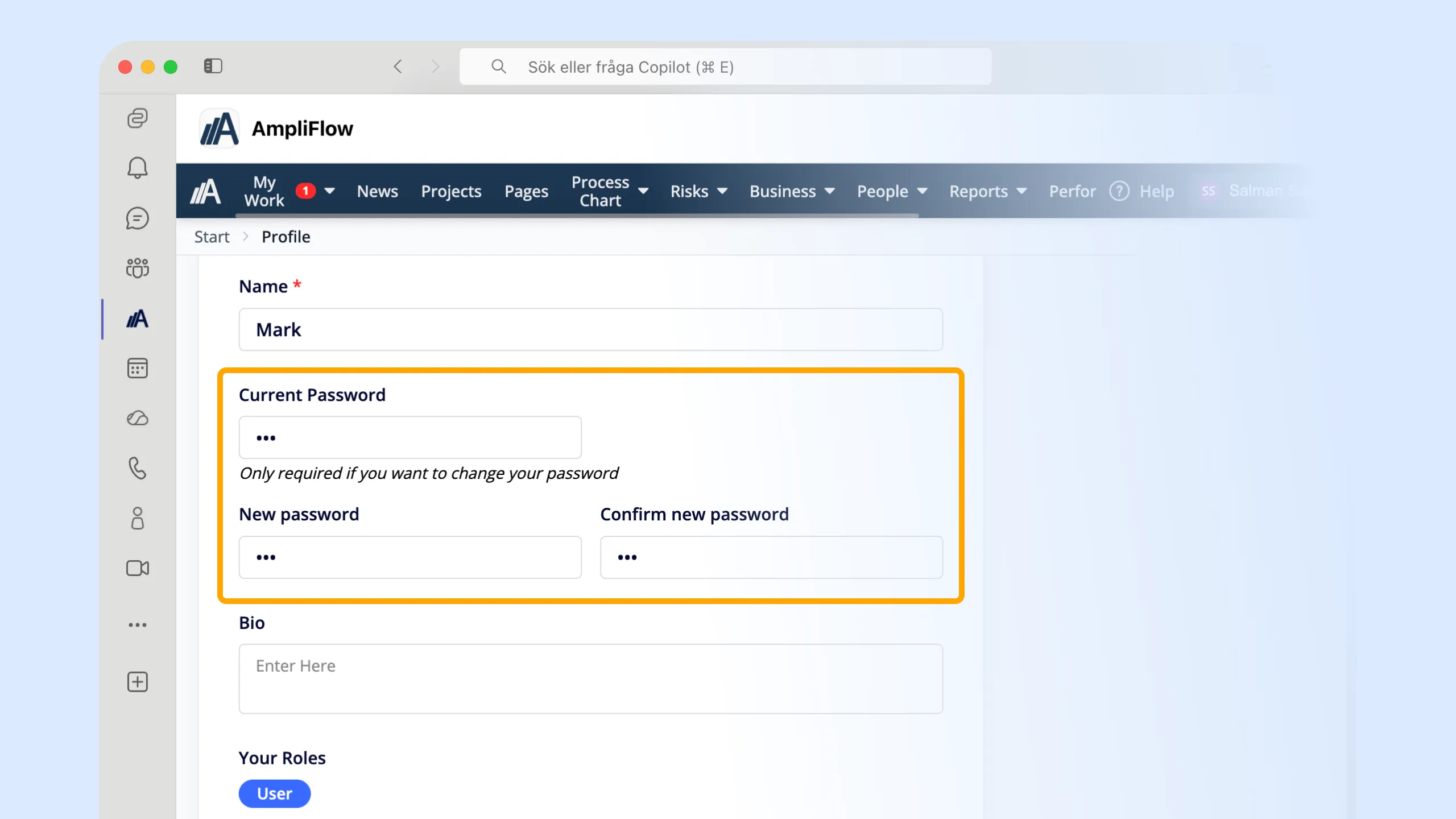Toggle the sidebar panel layout button
This screenshot has width=1456, height=819.
213,67
